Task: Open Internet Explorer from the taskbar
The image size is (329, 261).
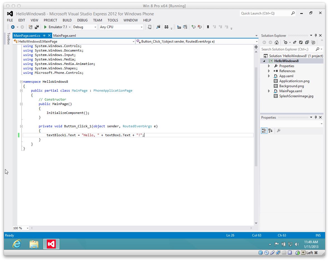Action: point(17,244)
